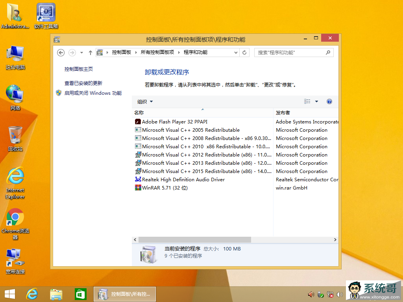The image size is (403, 302).
Task: Open the more view options dropdown arrow
Action: tap(317, 101)
